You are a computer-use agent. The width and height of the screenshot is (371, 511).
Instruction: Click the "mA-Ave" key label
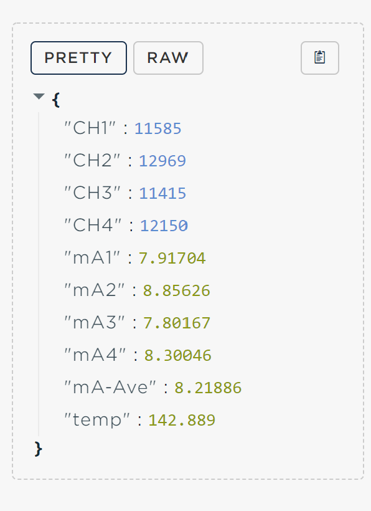[x=110, y=388]
